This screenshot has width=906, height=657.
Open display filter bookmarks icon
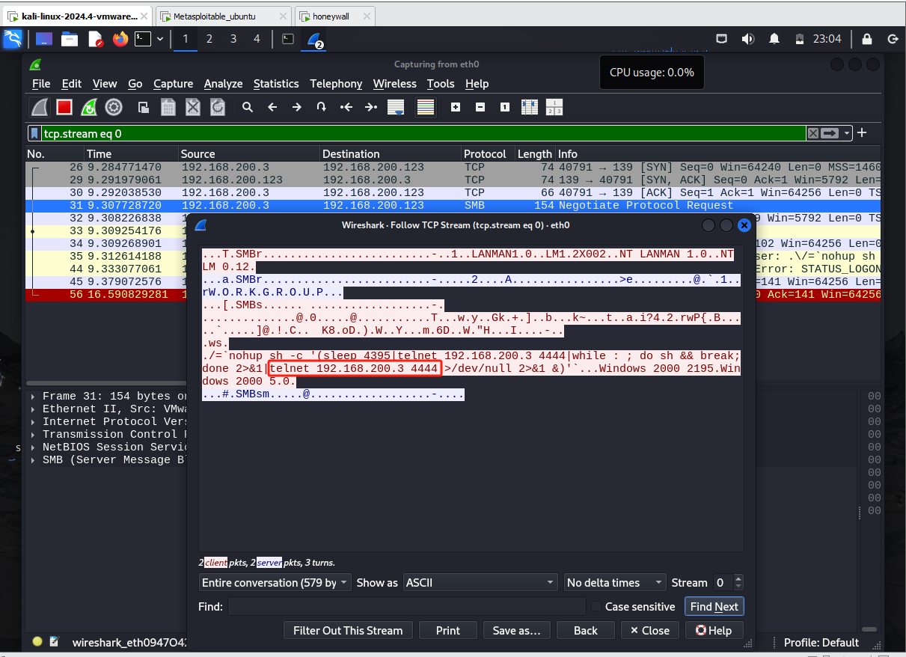click(34, 133)
